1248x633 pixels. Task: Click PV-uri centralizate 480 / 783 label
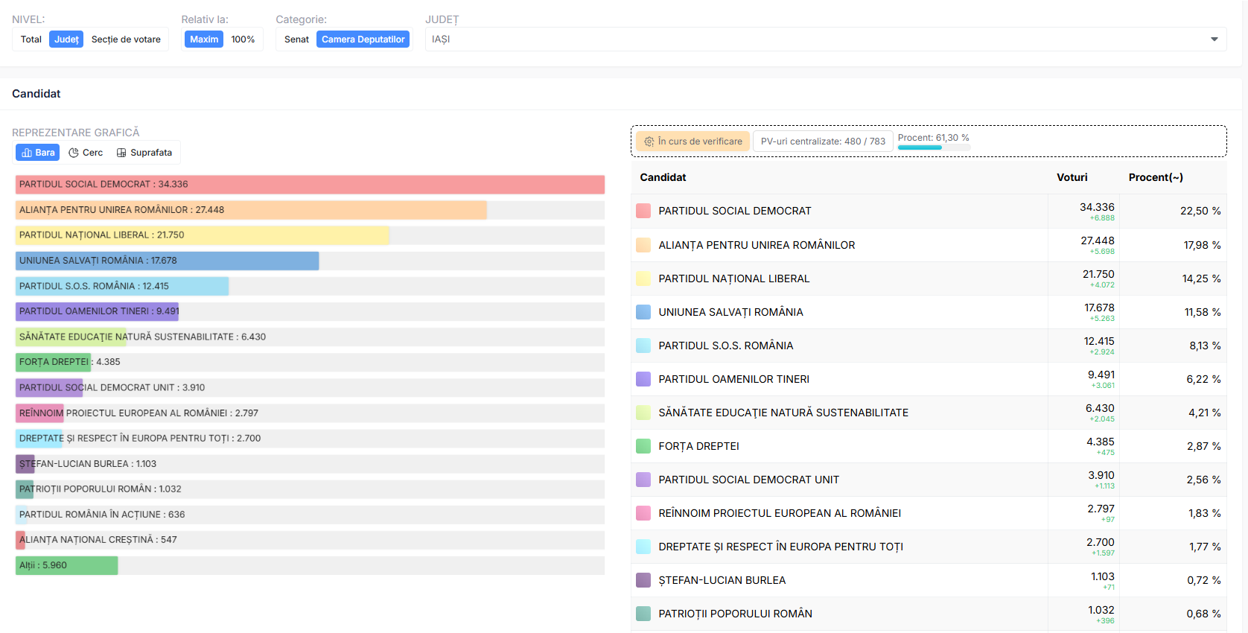(x=823, y=141)
